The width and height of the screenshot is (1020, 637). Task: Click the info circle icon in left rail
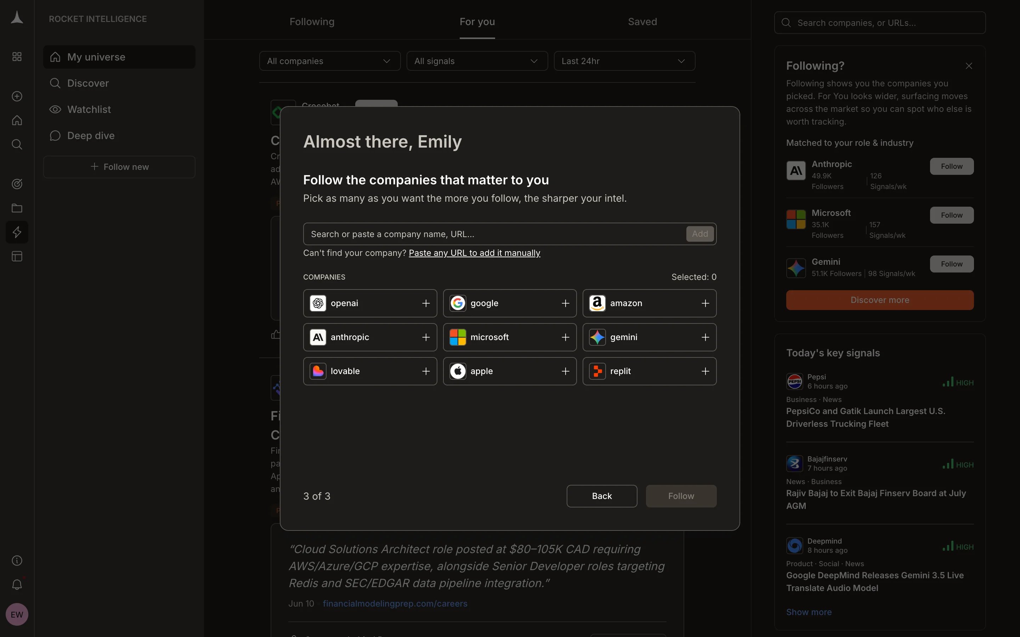pos(17,560)
